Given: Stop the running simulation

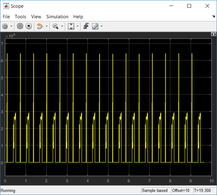Looking at the screenshot, I should 29,26.
